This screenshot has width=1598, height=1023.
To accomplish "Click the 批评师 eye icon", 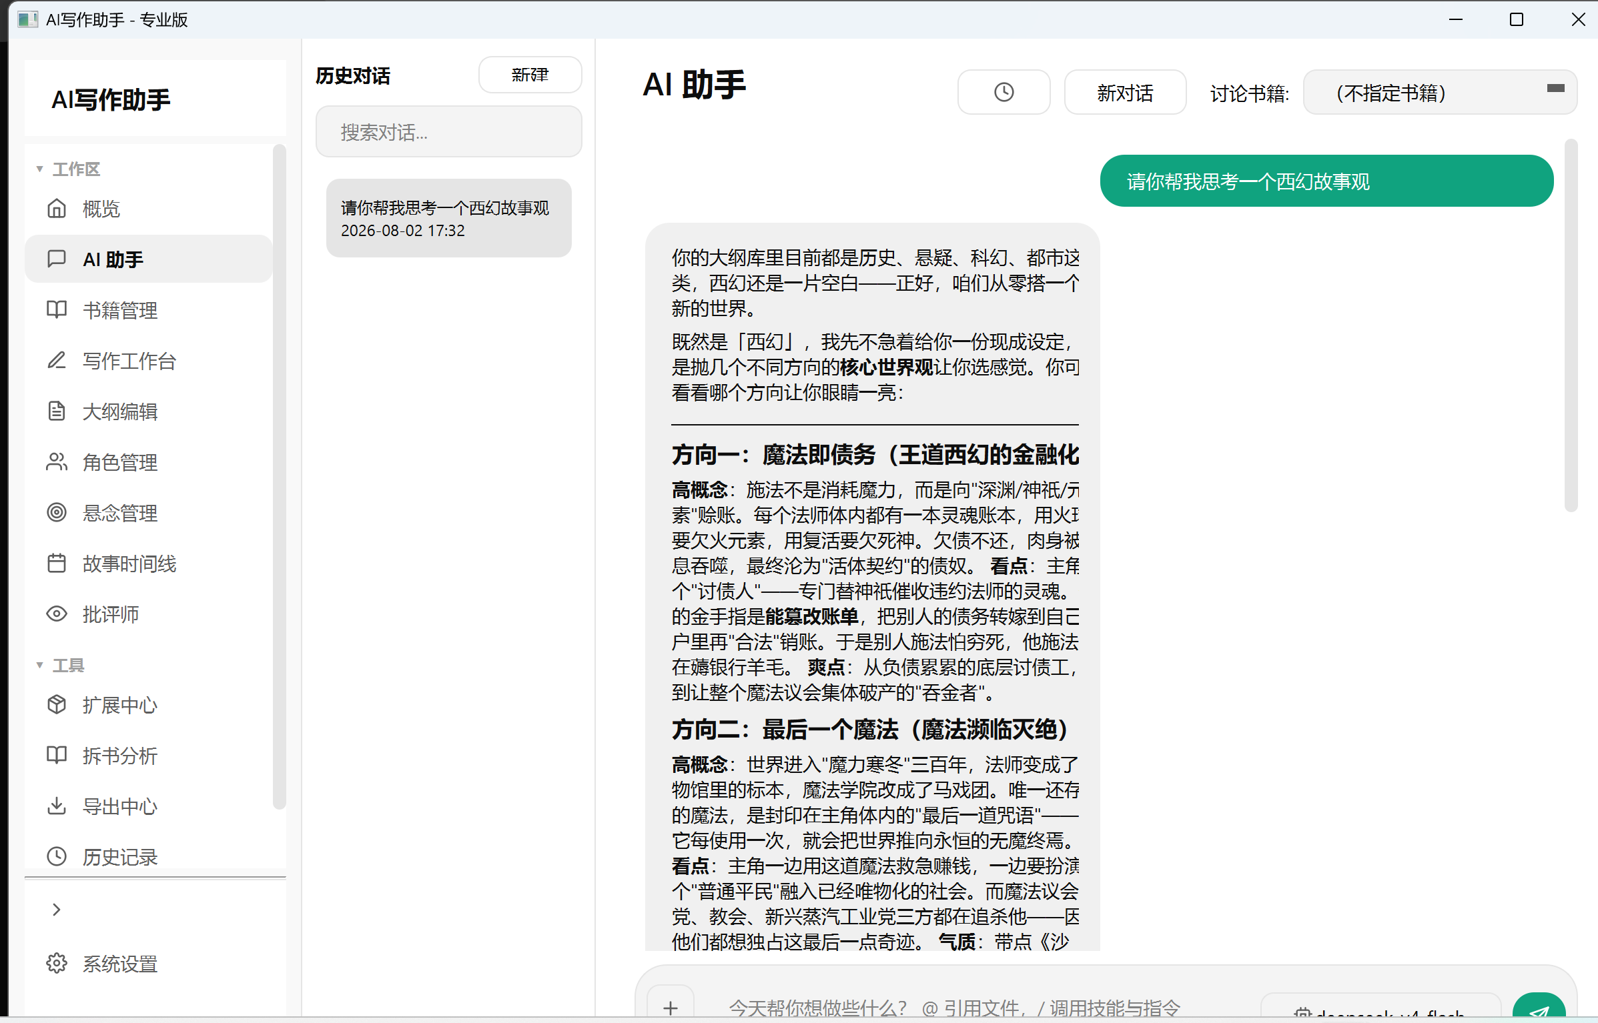I will [x=57, y=614].
